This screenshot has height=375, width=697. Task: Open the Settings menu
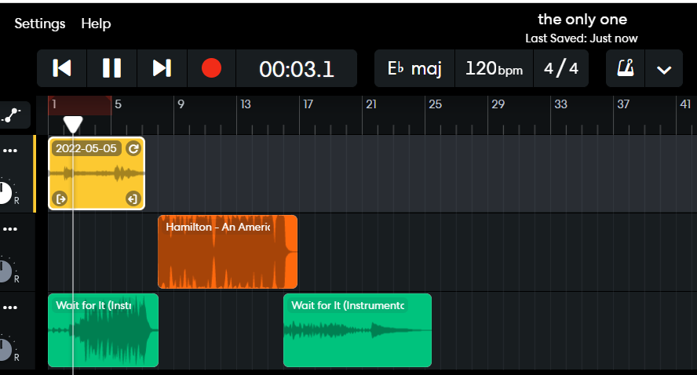[x=39, y=24]
